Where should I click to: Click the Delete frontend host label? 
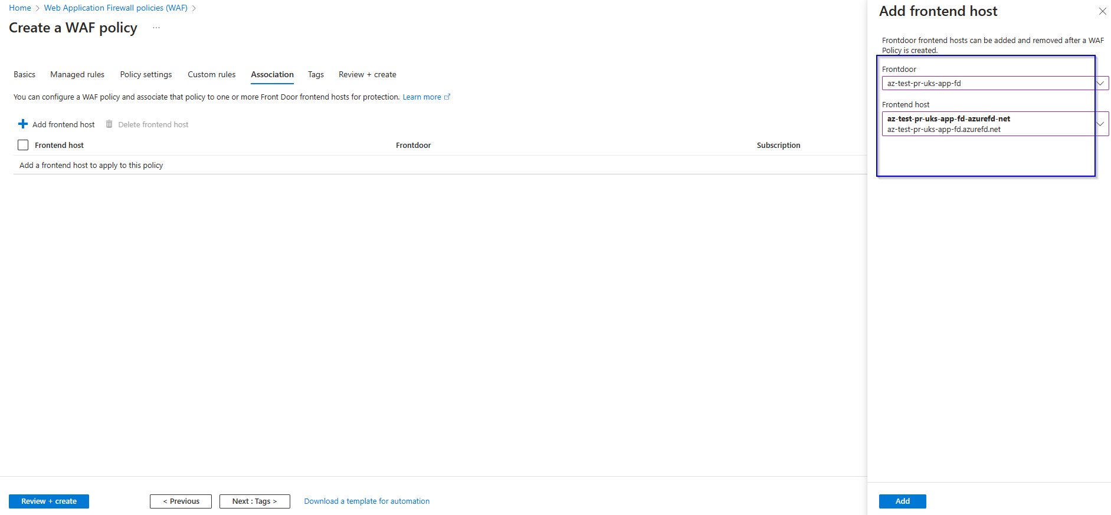pos(153,124)
